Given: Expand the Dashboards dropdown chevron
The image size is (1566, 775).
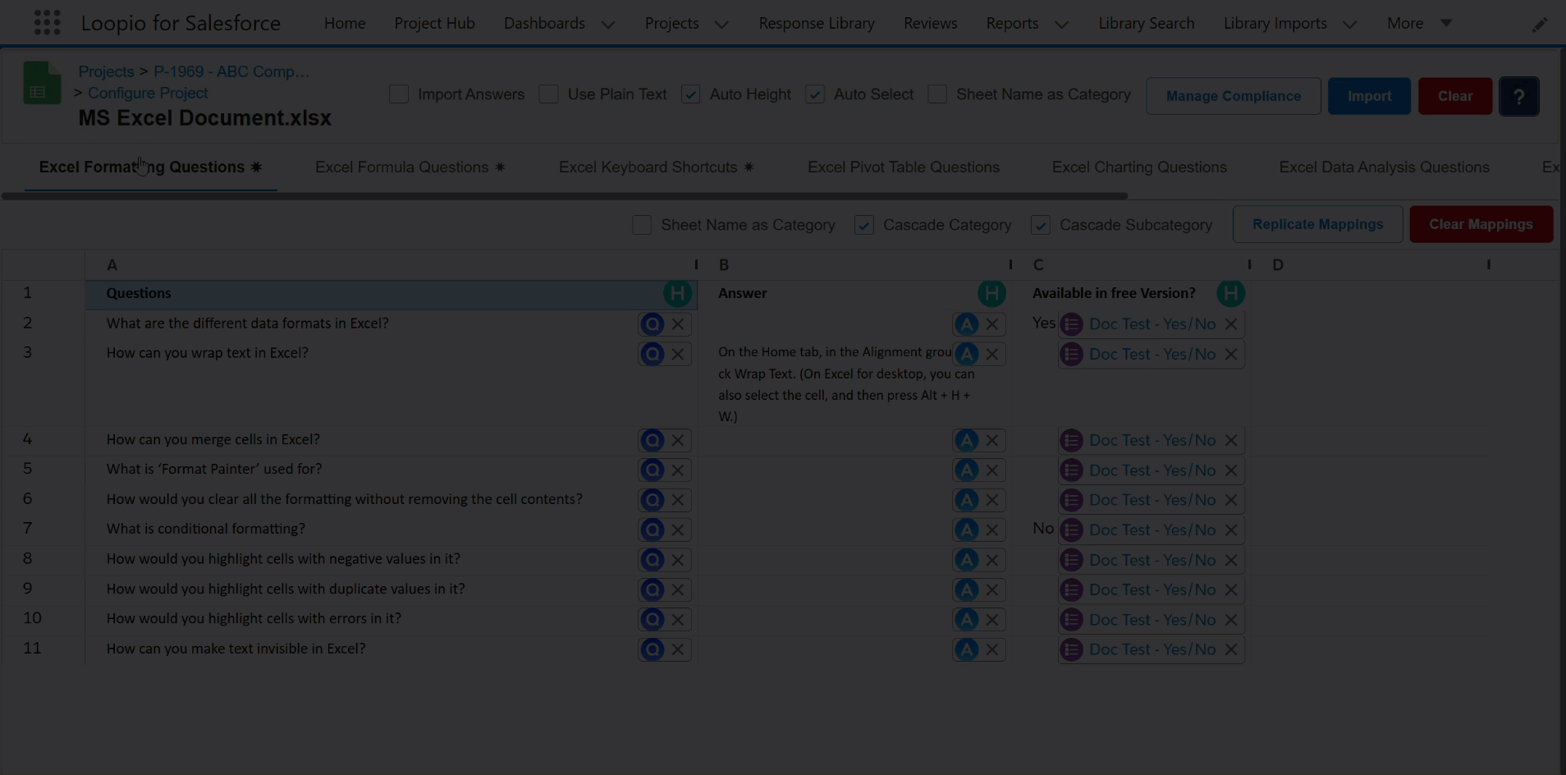Looking at the screenshot, I should pyautogui.click(x=608, y=25).
